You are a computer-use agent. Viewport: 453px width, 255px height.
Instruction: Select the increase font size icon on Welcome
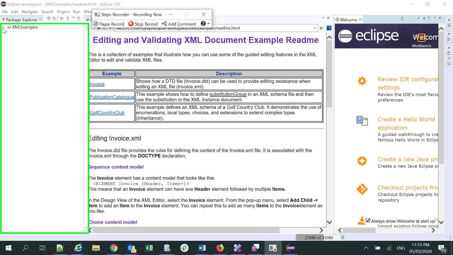[x=424, y=18]
